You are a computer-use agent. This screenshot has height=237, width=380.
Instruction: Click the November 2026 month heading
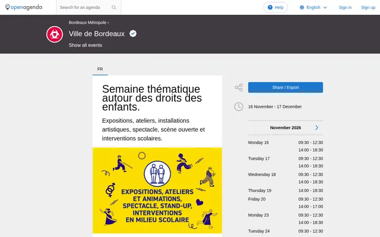coord(286,127)
